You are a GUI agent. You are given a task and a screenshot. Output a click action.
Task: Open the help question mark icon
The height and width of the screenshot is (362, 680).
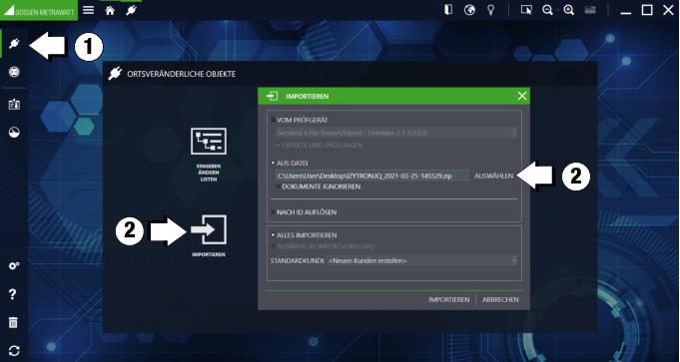tap(13, 294)
